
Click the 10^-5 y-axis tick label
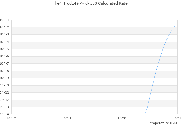coord(4,49)
